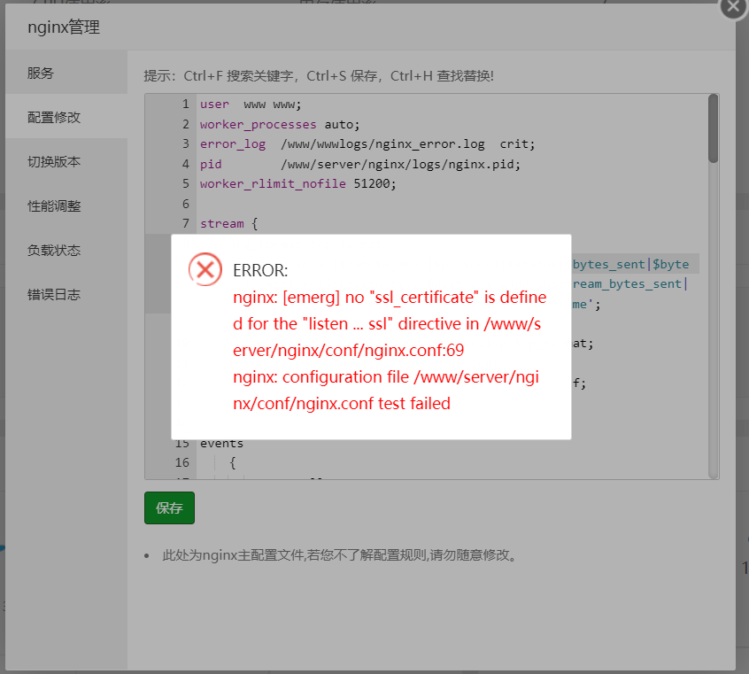The height and width of the screenshot is (674, 749).
Task: Click the nginx emerg ssl_certificate error message
Action: (x=390, y=323)
